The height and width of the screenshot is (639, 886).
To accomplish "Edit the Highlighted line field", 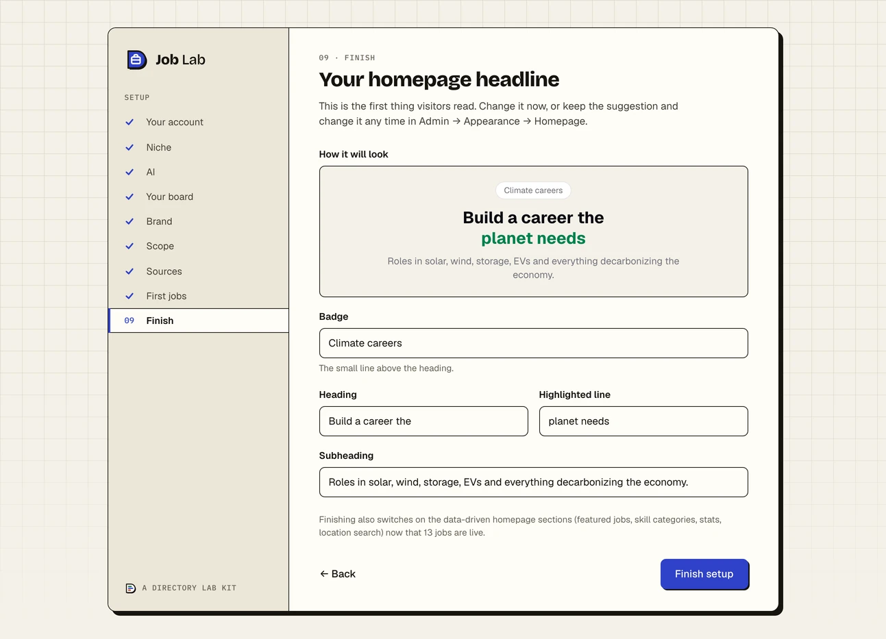I will tap(643, 421).
